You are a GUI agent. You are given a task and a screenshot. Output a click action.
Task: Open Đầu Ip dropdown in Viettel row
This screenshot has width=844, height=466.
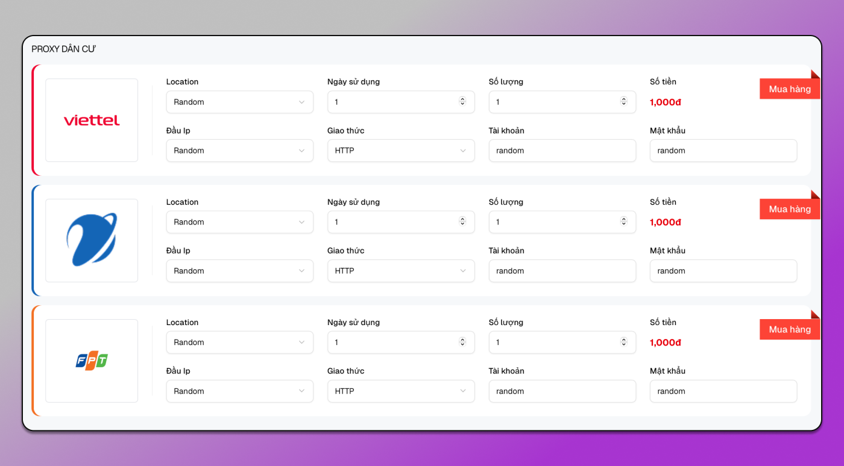(240, 151)
